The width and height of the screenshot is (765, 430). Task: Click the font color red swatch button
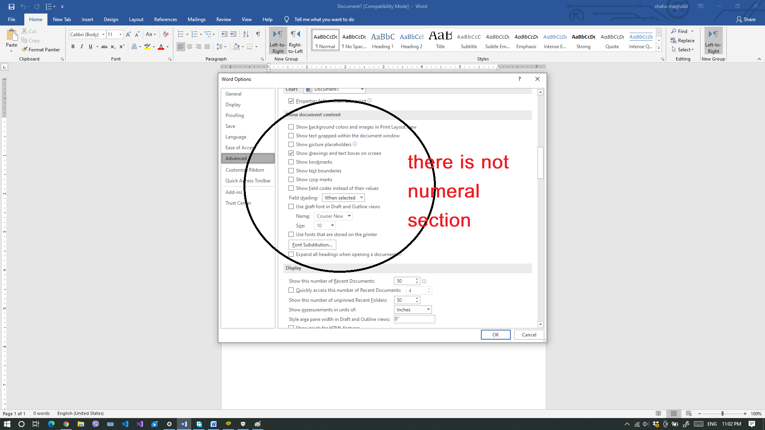[x=161, y=47]
